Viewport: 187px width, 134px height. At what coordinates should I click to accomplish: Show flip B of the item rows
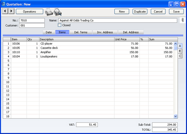[x=180, y=51]
